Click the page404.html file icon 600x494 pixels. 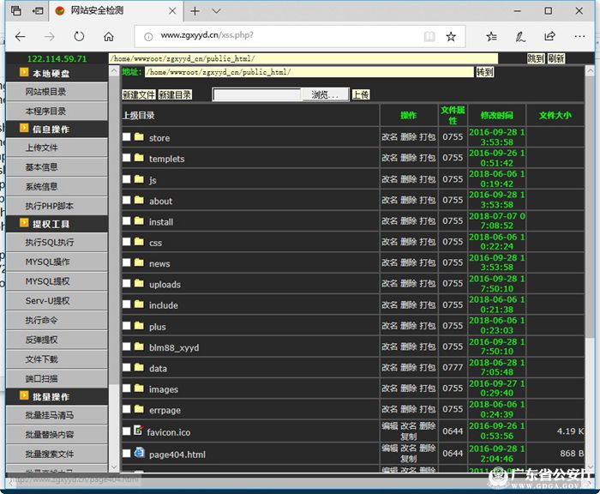139,453
